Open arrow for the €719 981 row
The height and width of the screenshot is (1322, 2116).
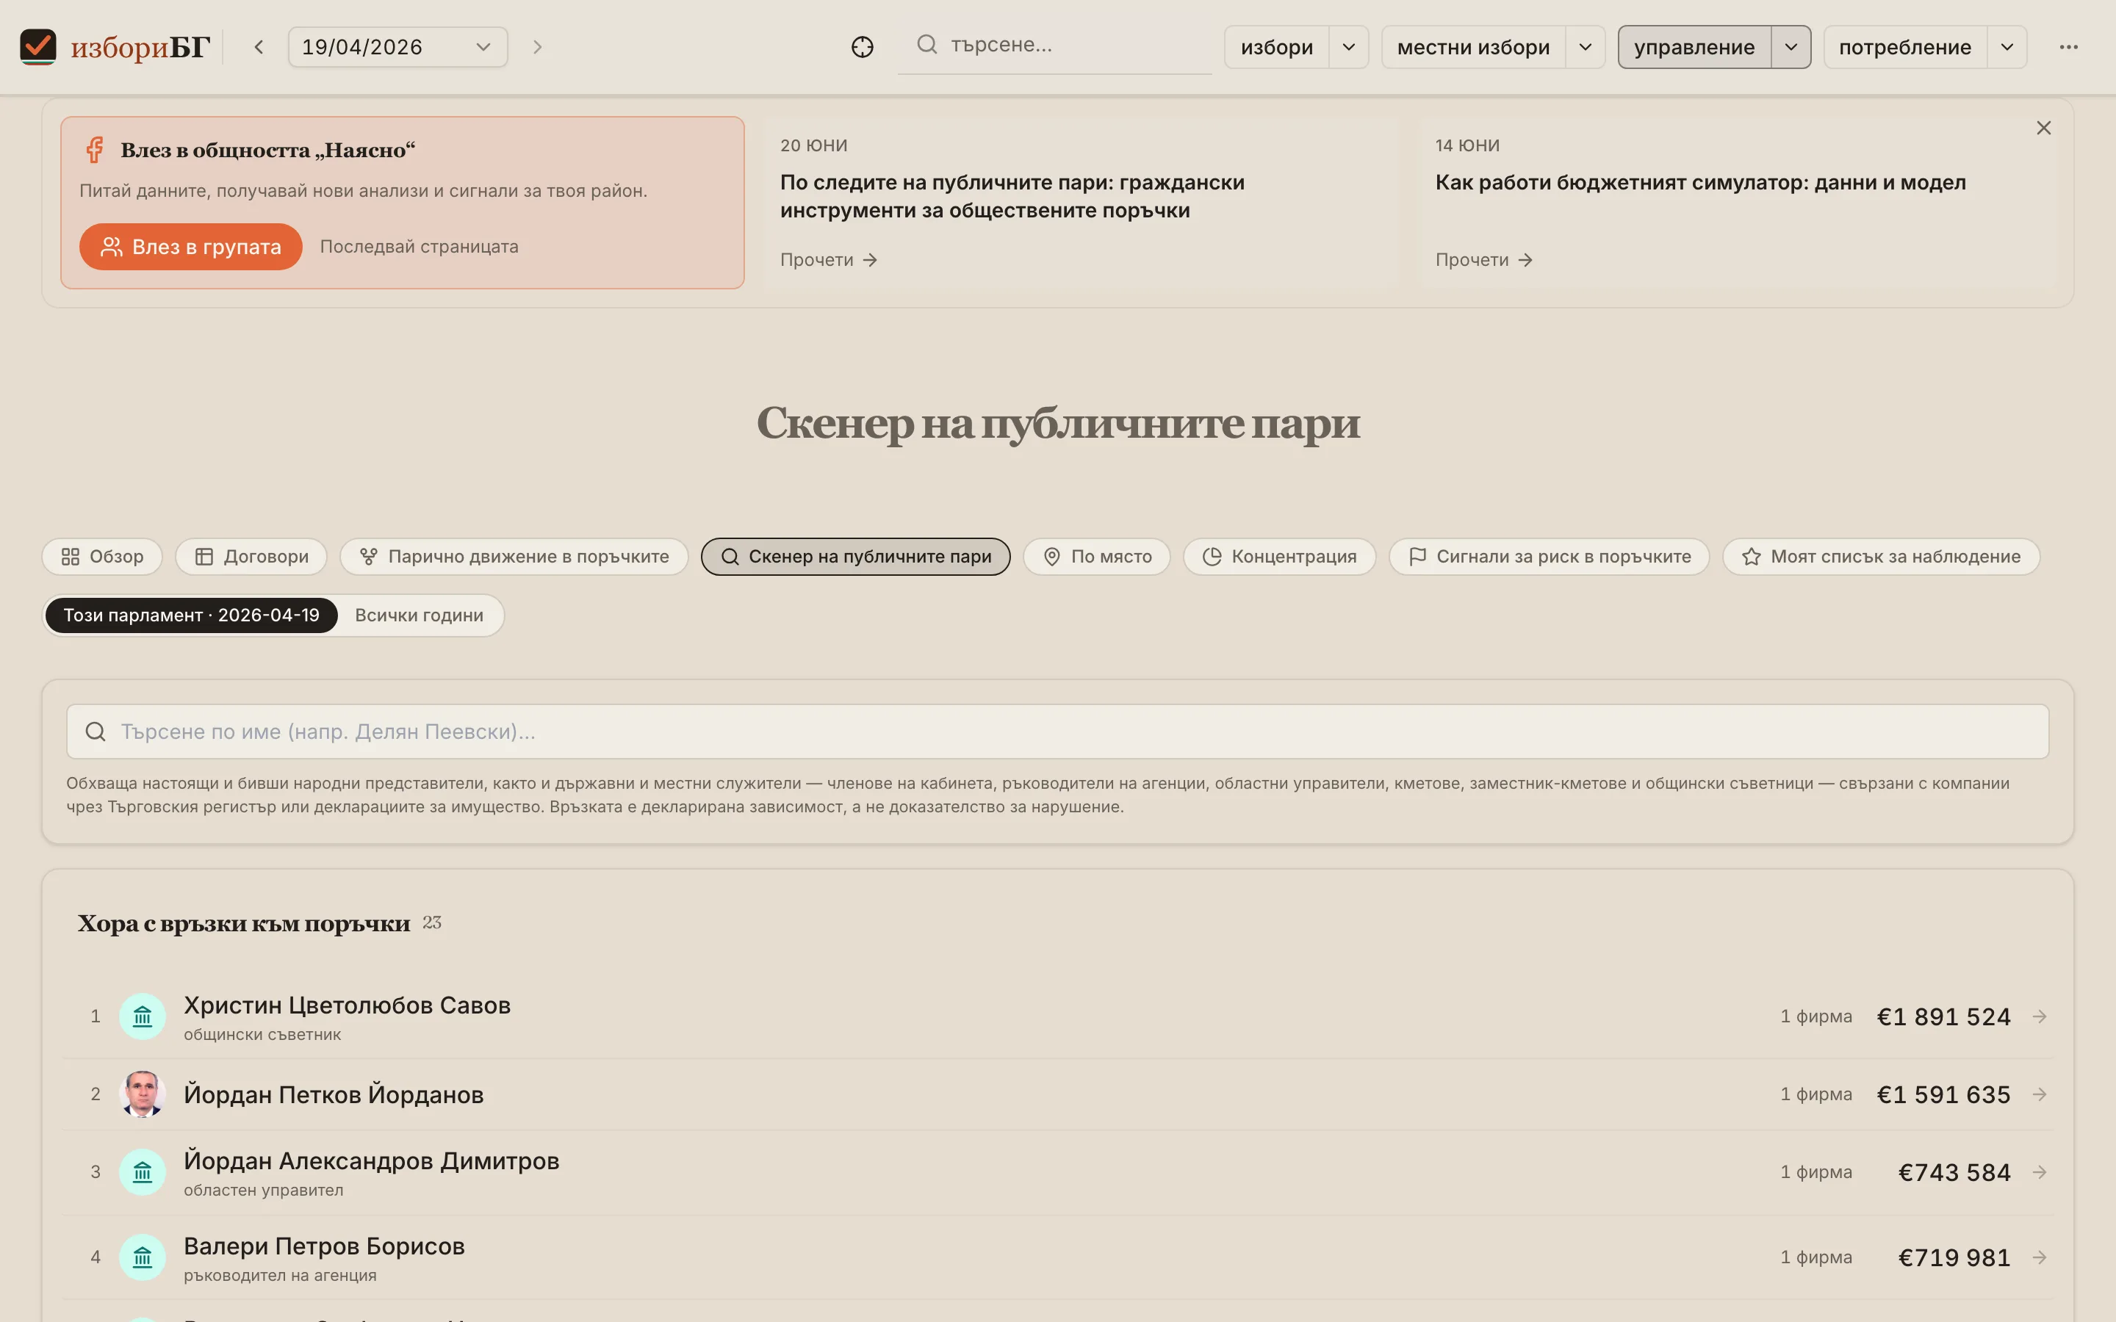pyautogui.click(x=2039, y=1257)
